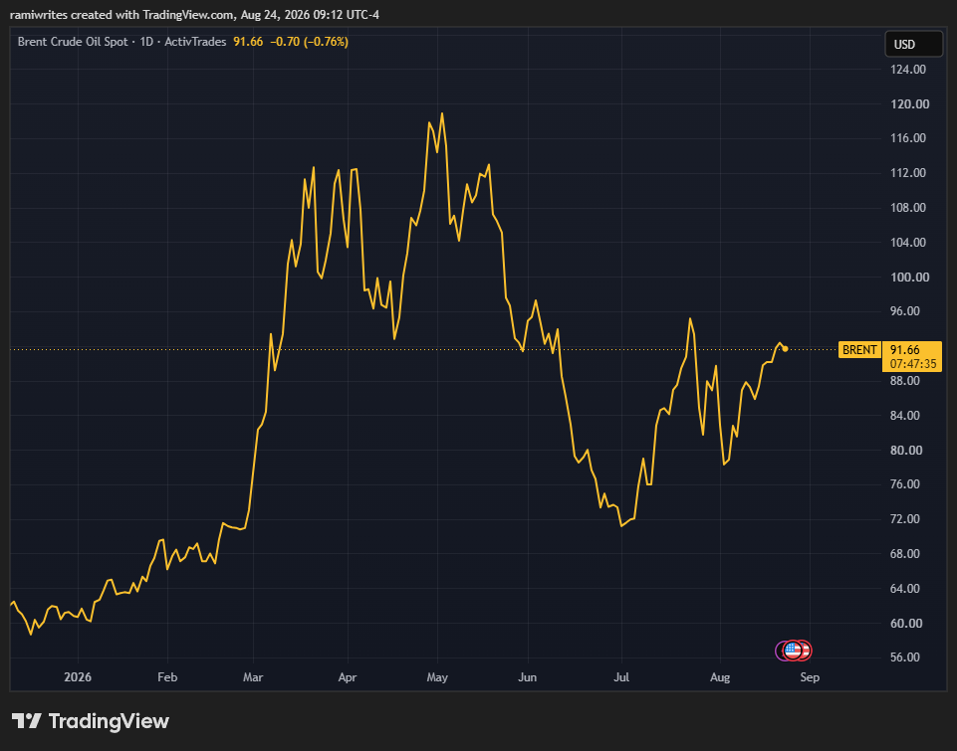
Task: Click the 96.00 price scale label
Action: pos(904,311)
